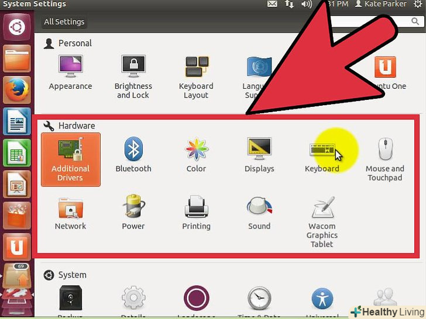Open Ubuntu Dash home from launcher
The image size is (426, 319).
click(x=17, y=27)
